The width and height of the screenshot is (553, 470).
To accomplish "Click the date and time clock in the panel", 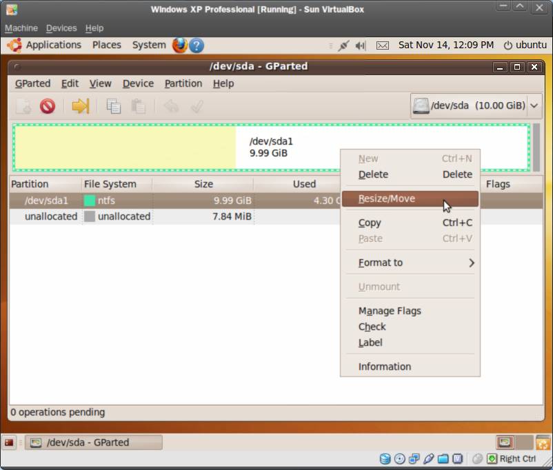I will tap(446, 45).
